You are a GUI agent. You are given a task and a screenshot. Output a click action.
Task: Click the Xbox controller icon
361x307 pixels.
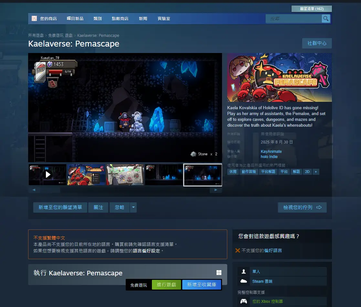tap(244, 301)
